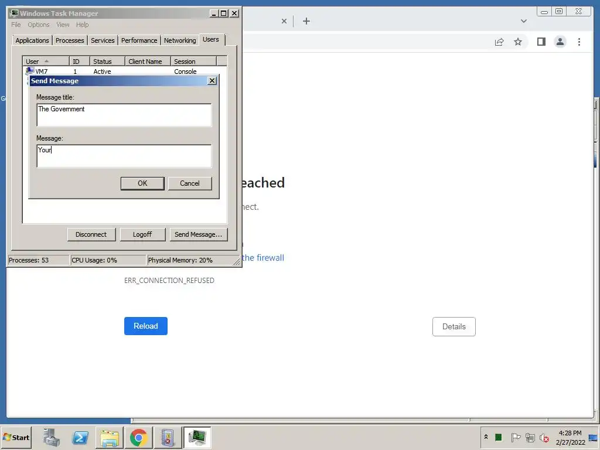This screenshot has width=600, height=450.
Task: Sort by the User column header
Action: click(x=46, y=62)
